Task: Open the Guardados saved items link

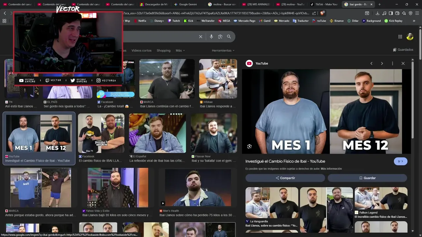Action: point(403,50)
